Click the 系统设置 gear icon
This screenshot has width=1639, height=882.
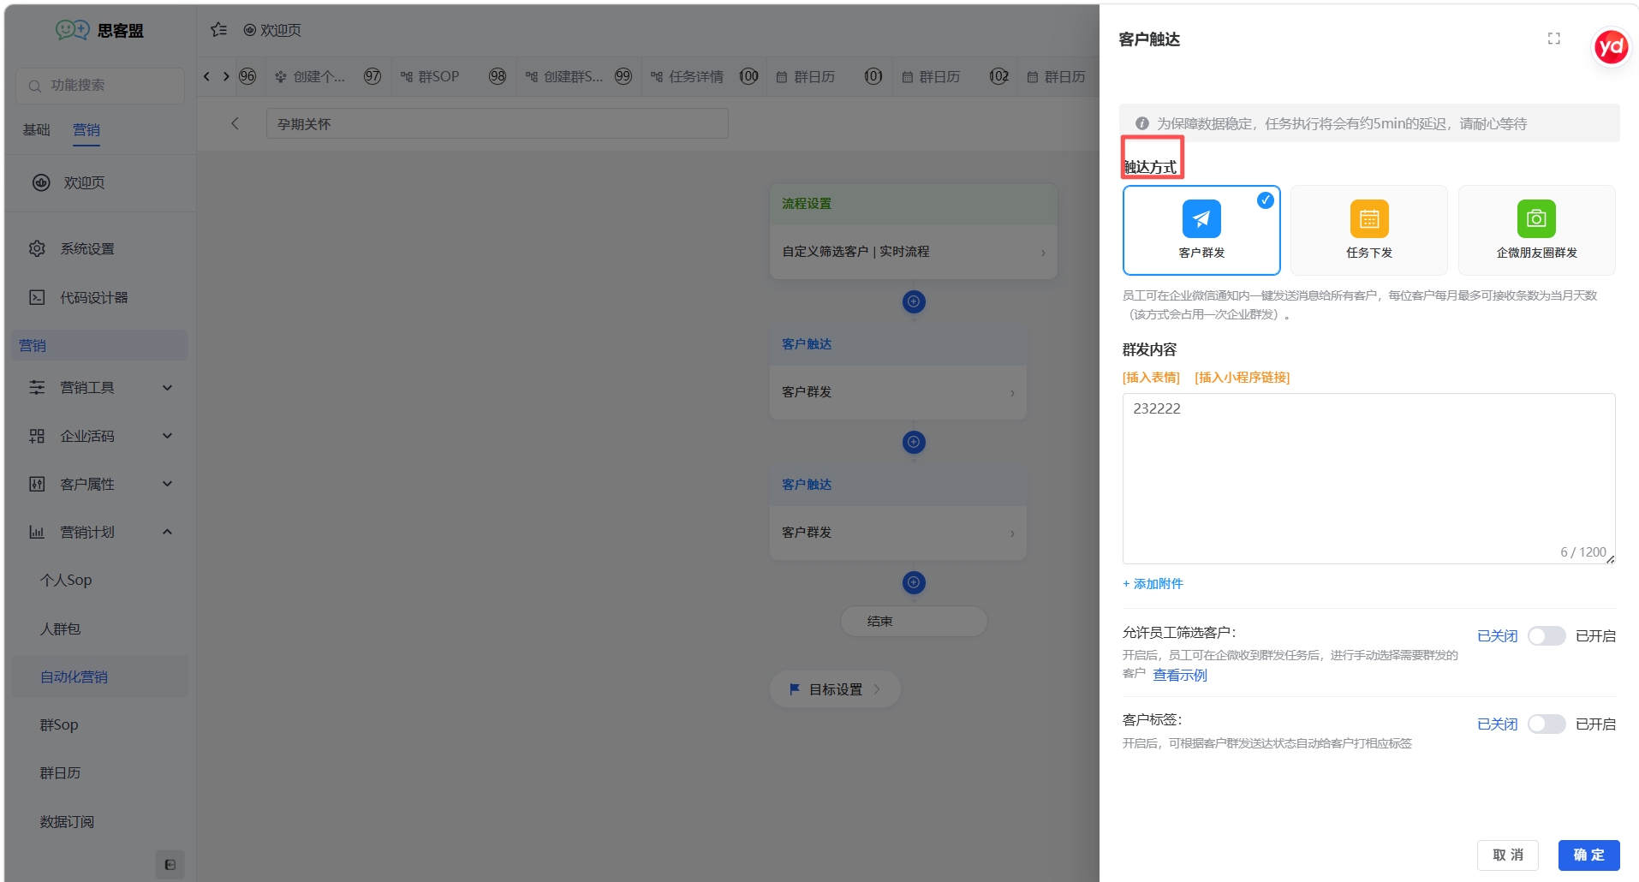pyautogui.click(x=37, y=248)
